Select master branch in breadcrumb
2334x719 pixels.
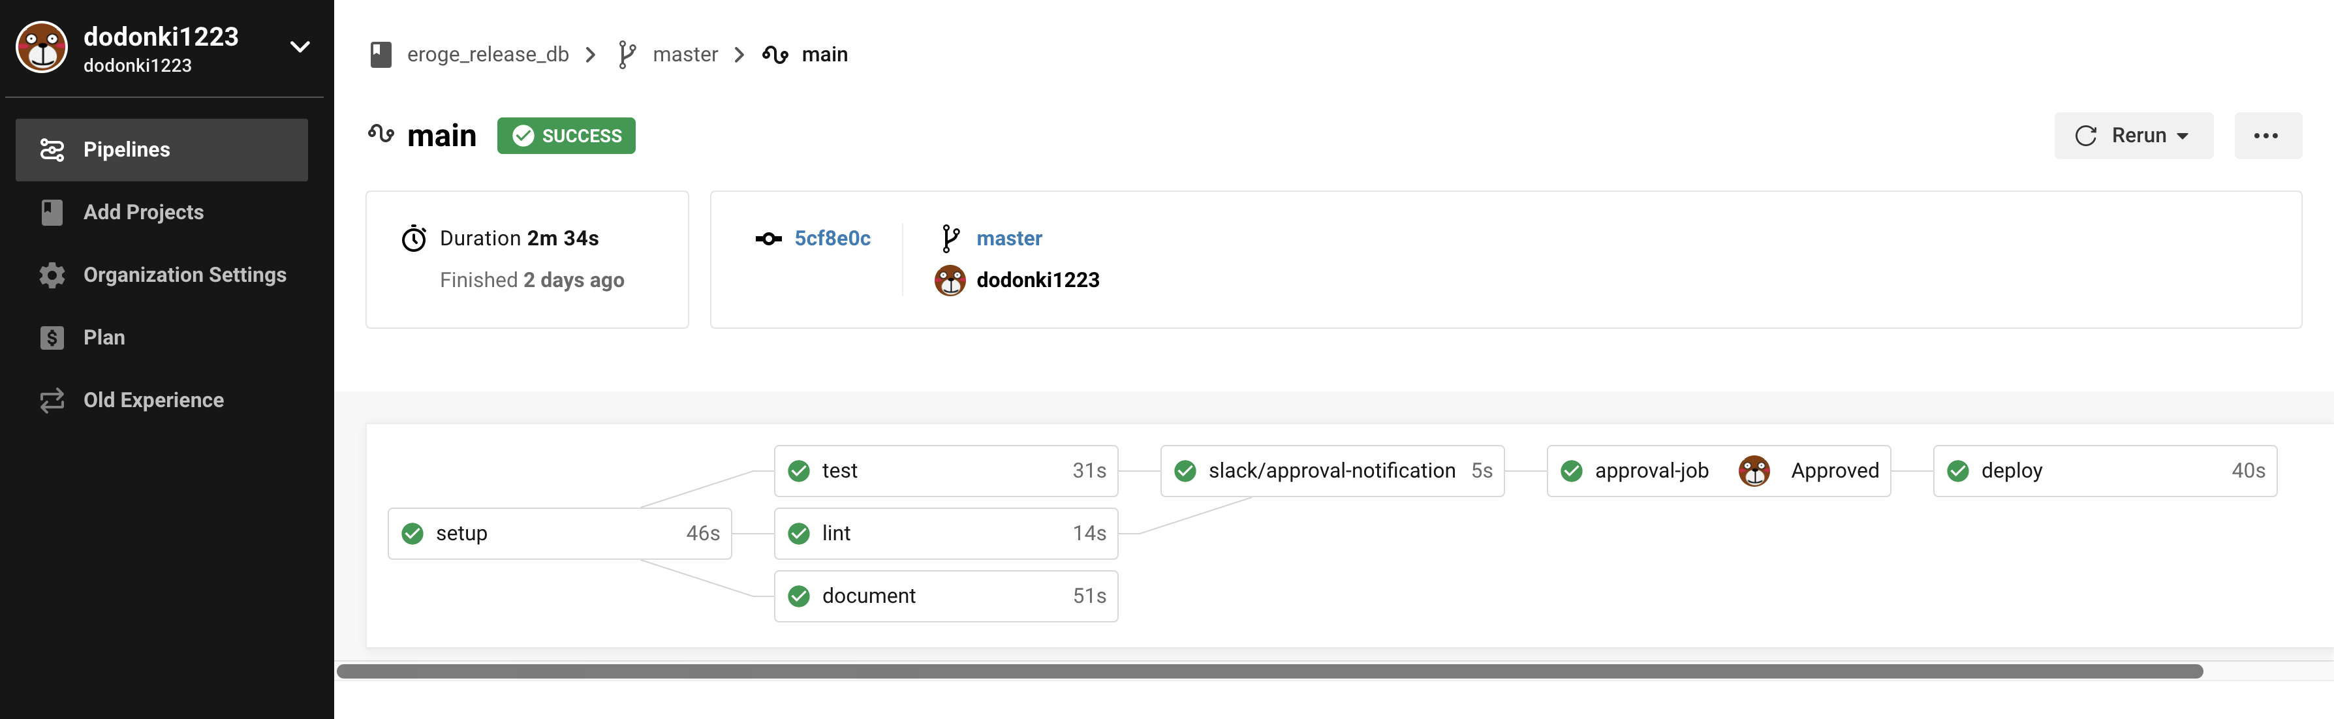pos(684,54)
